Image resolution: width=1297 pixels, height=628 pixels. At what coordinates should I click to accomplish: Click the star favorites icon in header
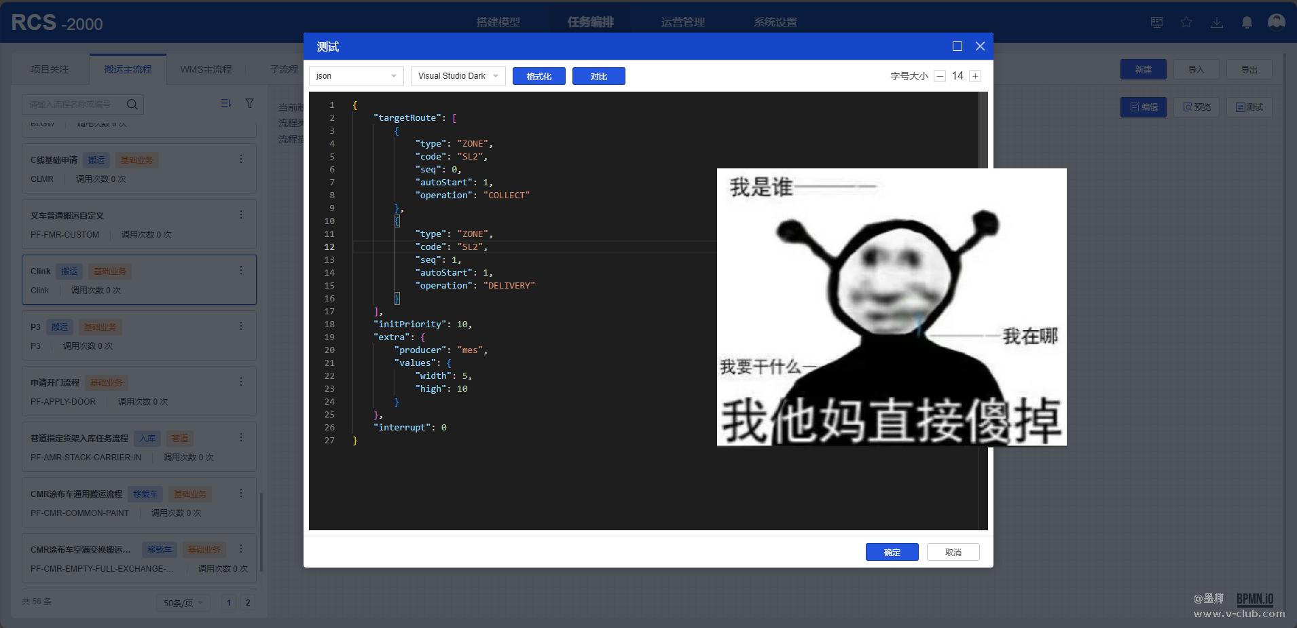[x=1186, y=22]
